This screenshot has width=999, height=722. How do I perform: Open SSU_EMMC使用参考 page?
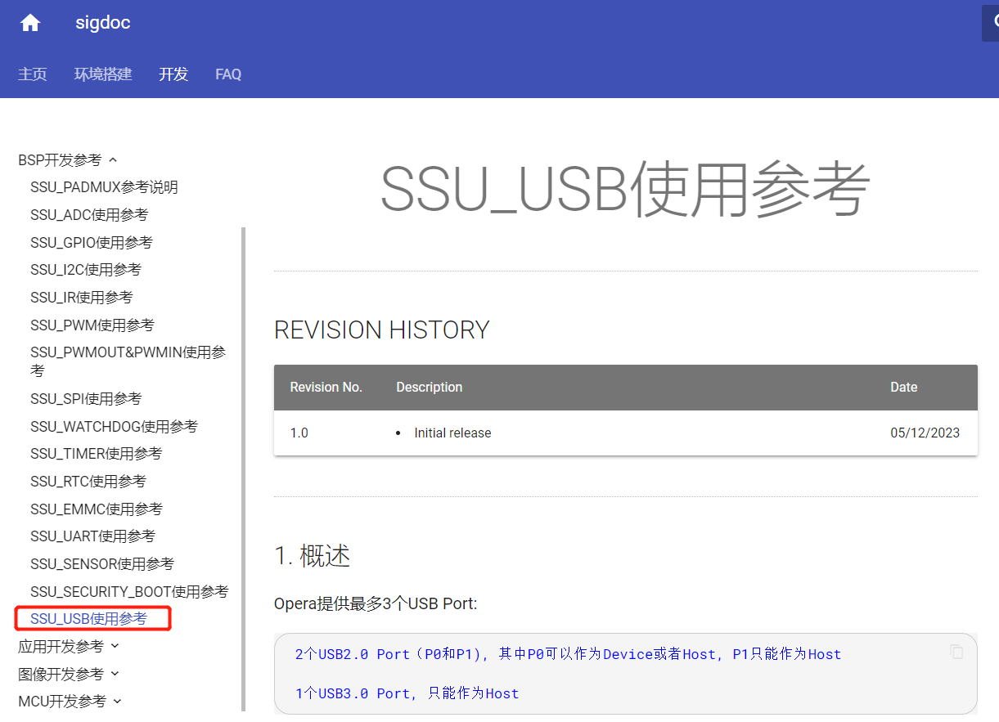click(97, 509)
